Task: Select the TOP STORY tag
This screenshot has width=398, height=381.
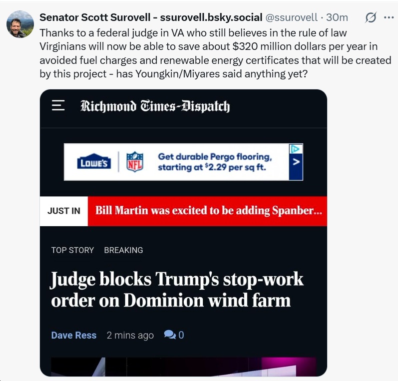Action: (72, 250)
